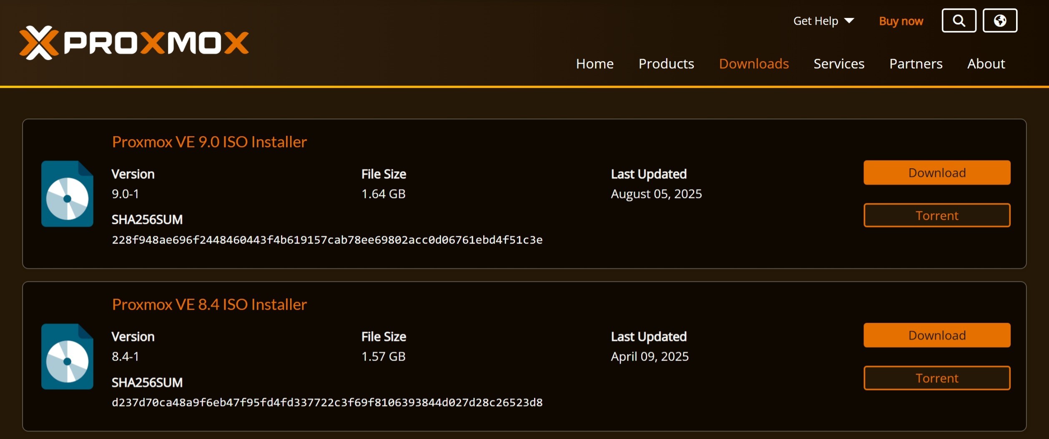Viewport: 1049px width, 439px height.
Task: Navigate to the Partners page
Action: pos(916,64)
